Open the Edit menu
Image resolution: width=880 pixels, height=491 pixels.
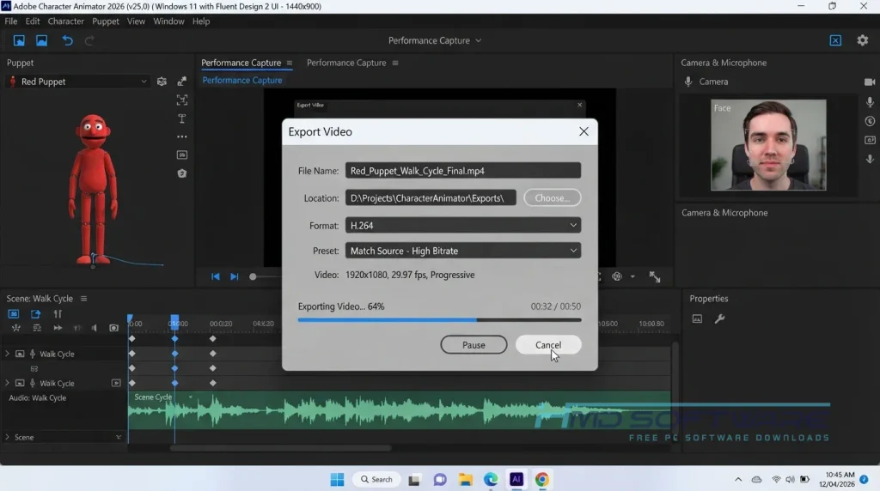click(x=33, y=21)
